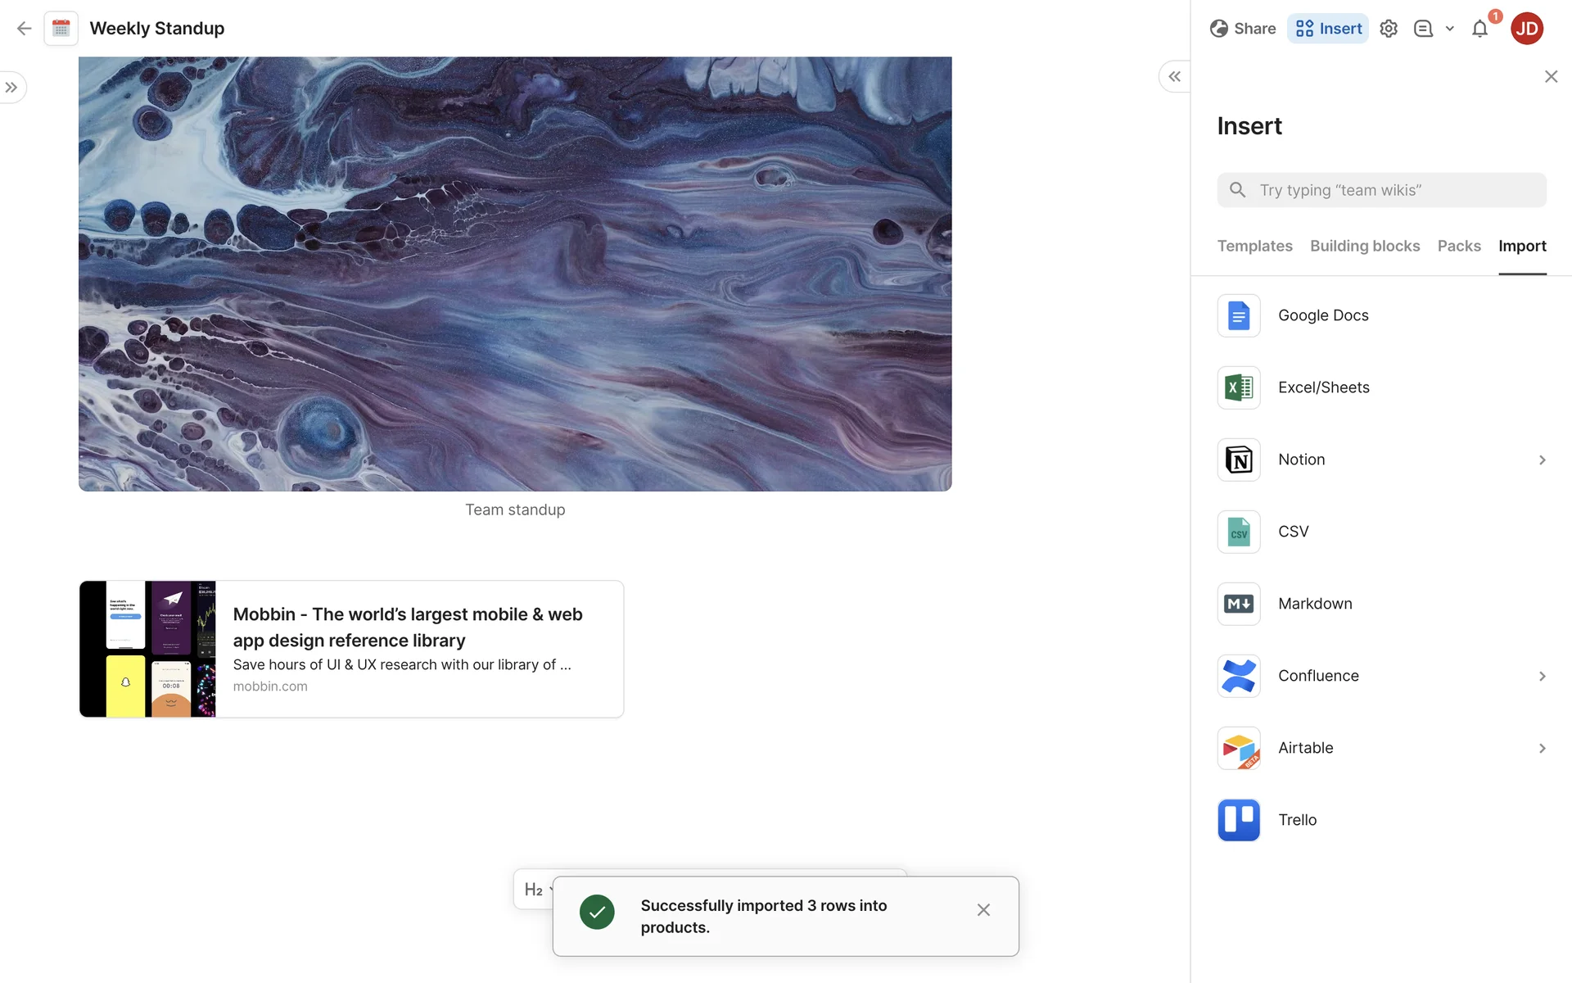Screen dimensions: 1572x983
Task: Expand the left sidebar with double chevron
Action: pyautogui.click(x=11, y=88)
